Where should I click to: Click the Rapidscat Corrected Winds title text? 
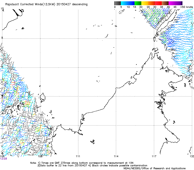pos(46,4)
